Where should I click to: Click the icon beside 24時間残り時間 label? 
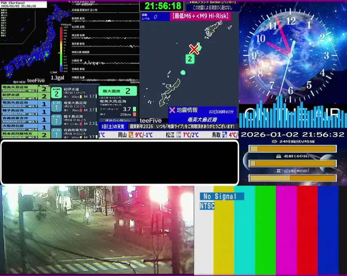tap(274, 141)
